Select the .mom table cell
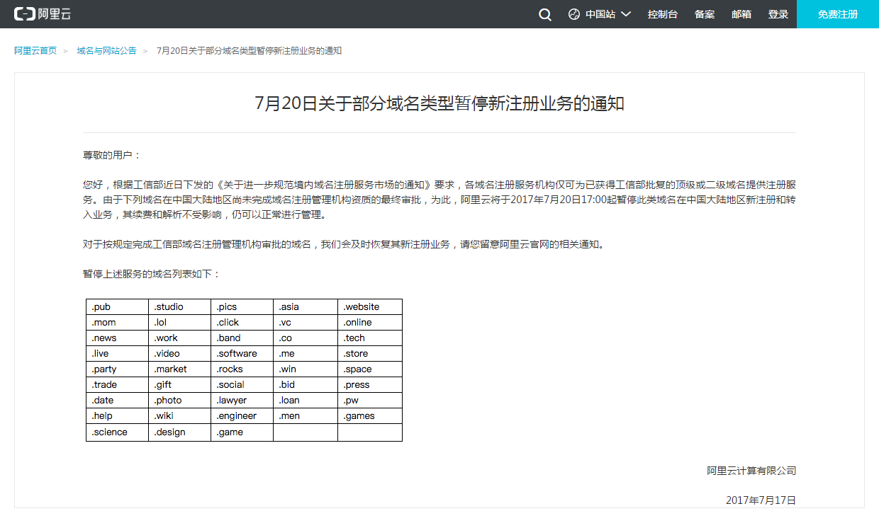 (x=118, y=323)
